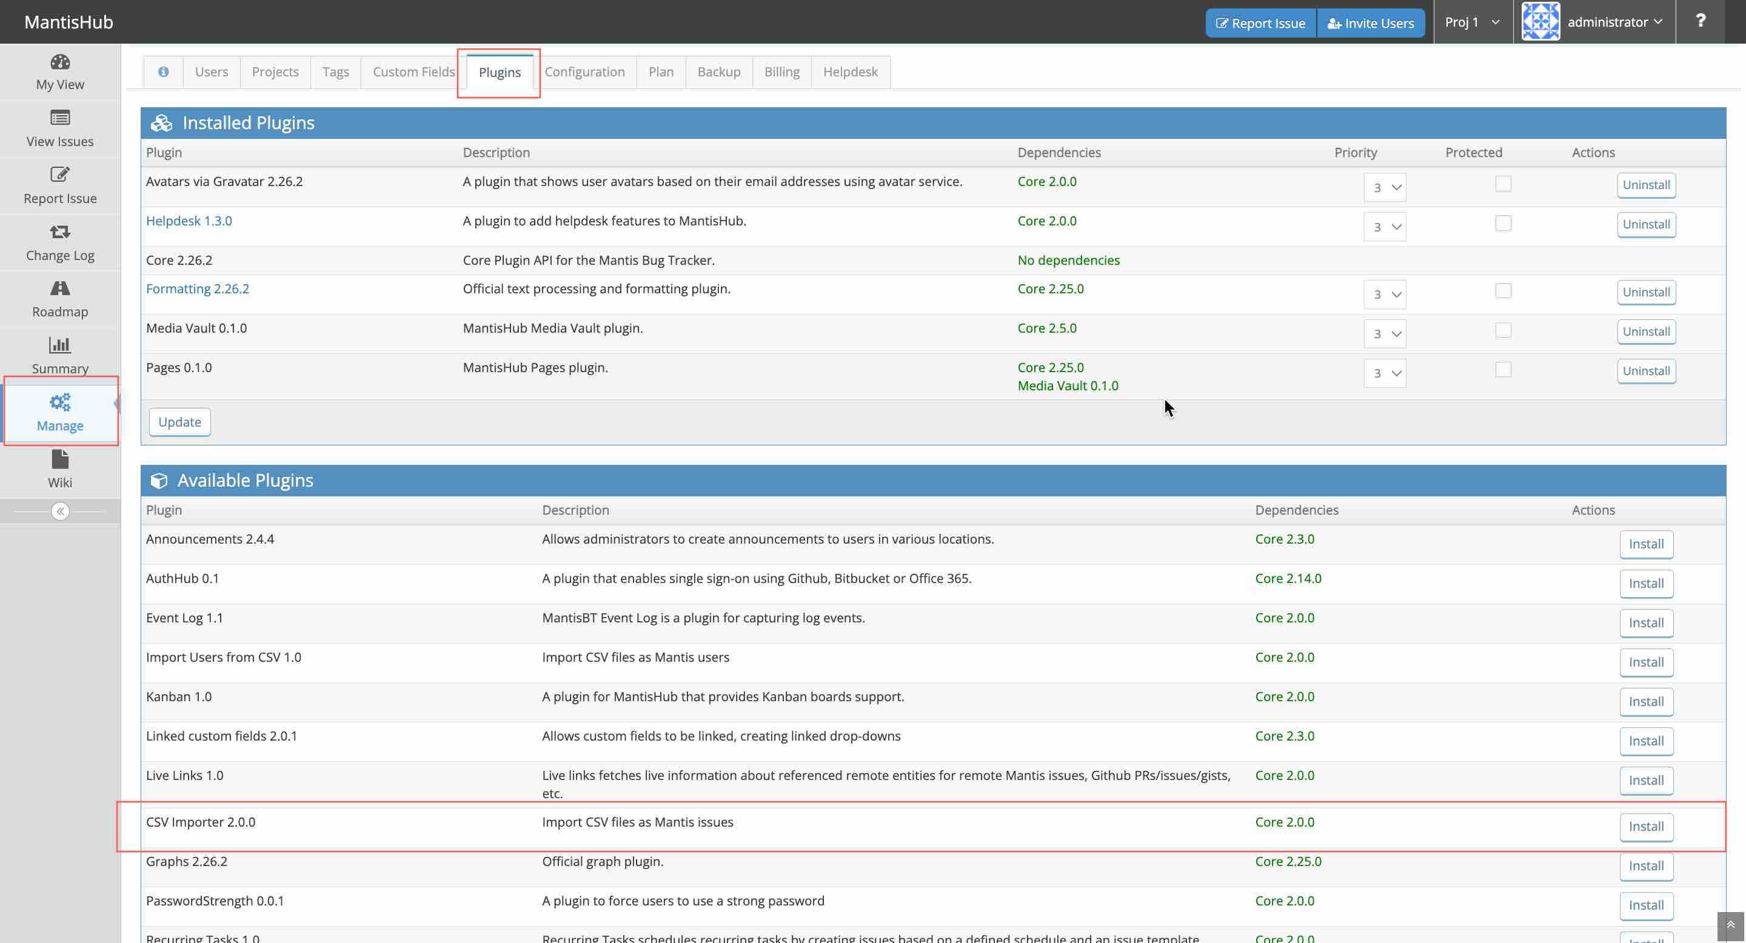Click the help question mark icon
The height and width of the screenshot is (943, 1746).
pos(1700,22)
